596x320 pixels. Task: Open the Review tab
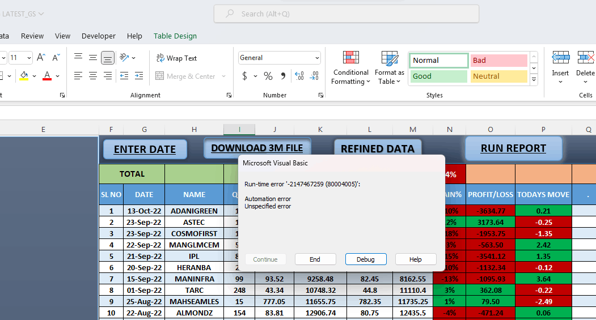[x=32, y=36]
